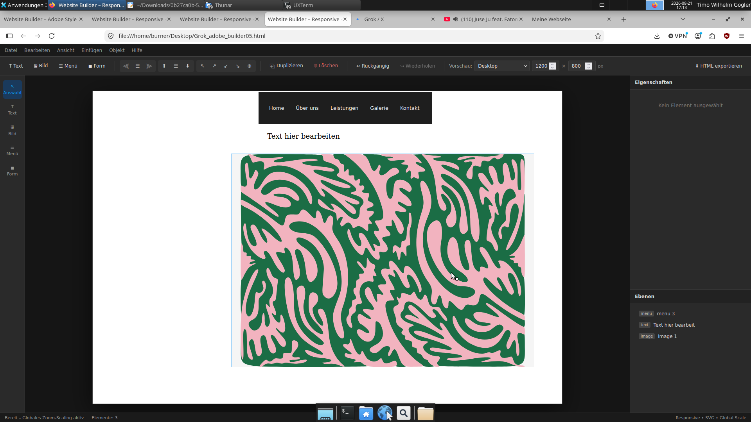Switch to the Website Builder – Adobe Style tab
This screenshot has height=422, width=751.
coord(43,19)
